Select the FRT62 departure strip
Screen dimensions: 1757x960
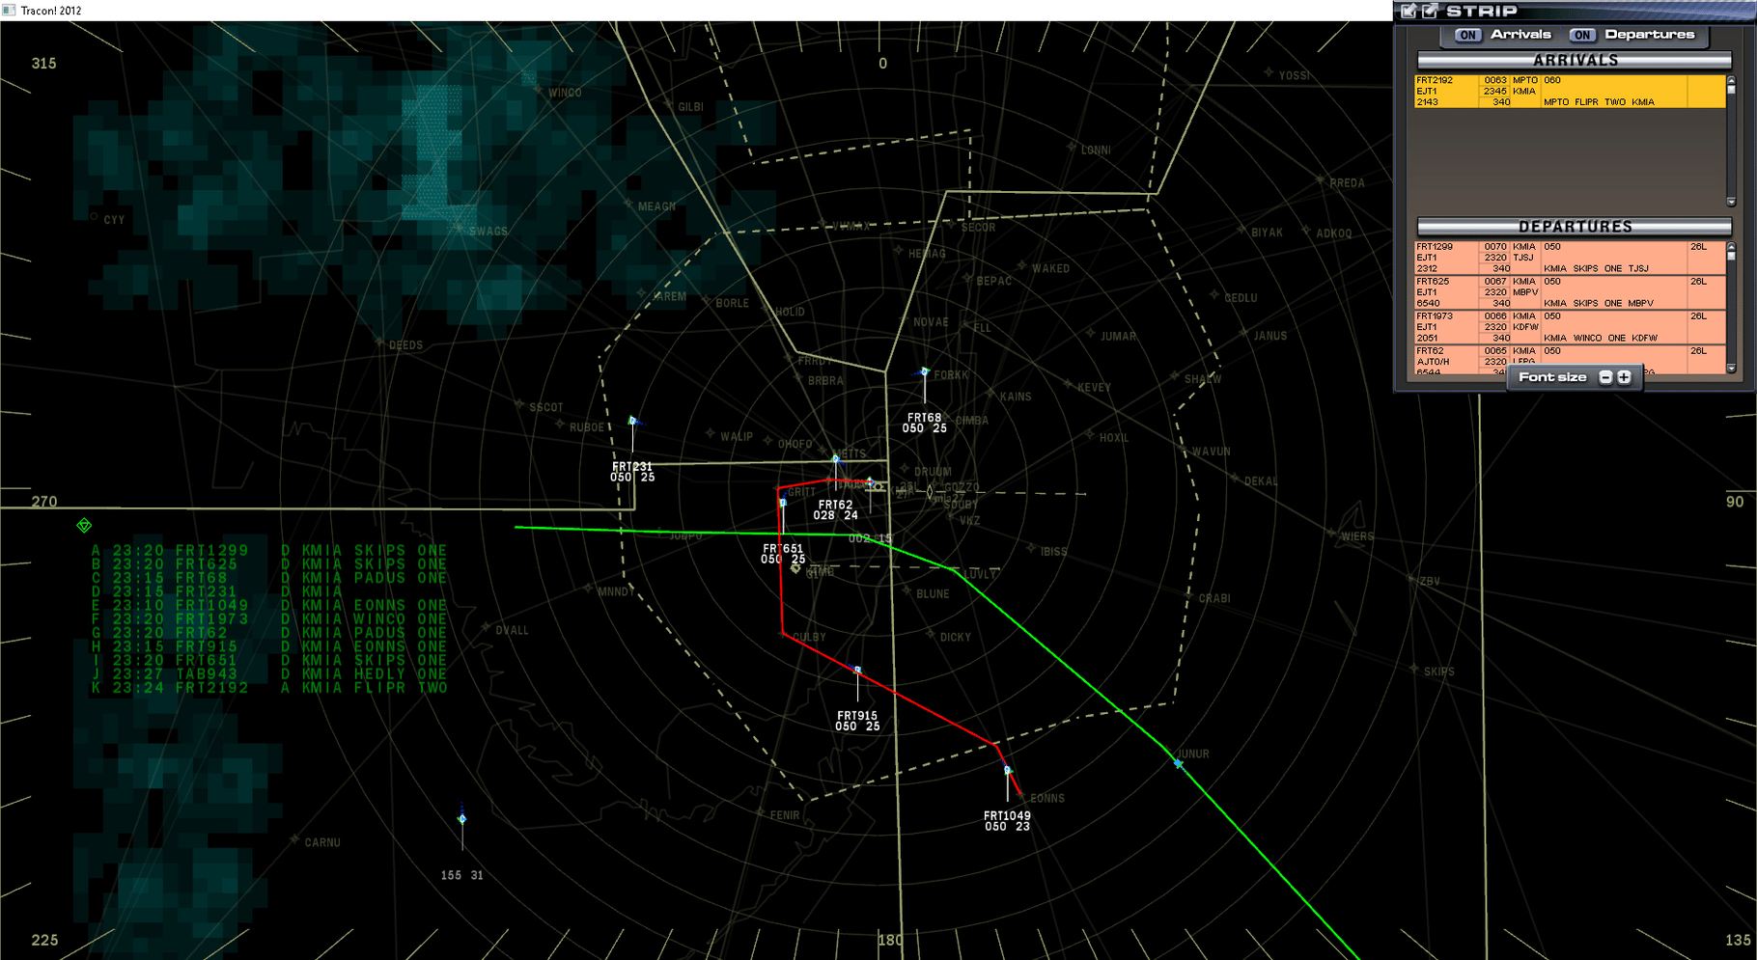coord(1570,360)
